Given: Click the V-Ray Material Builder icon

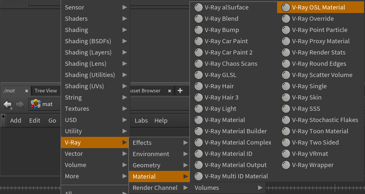Looking at the screenshot, I should pyautogui.click(x=199, y=131).
